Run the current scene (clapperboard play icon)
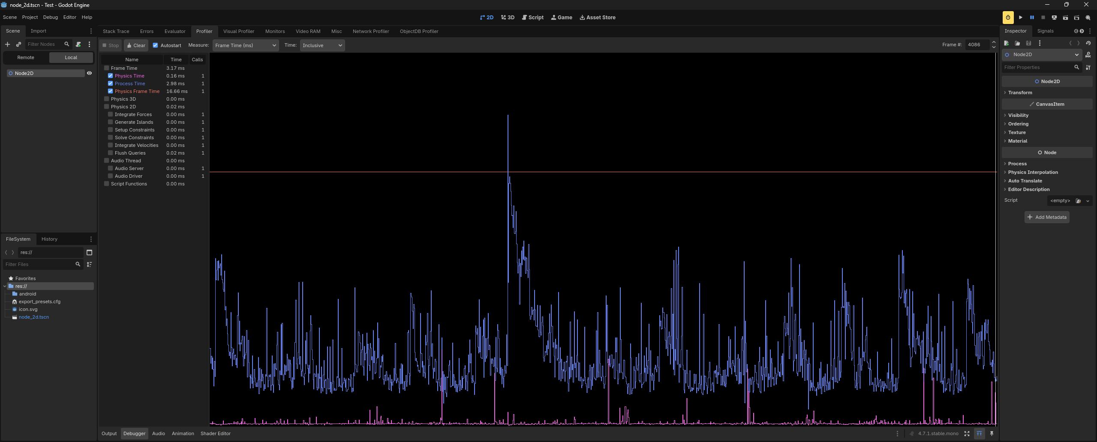 tap(1065, 18)
